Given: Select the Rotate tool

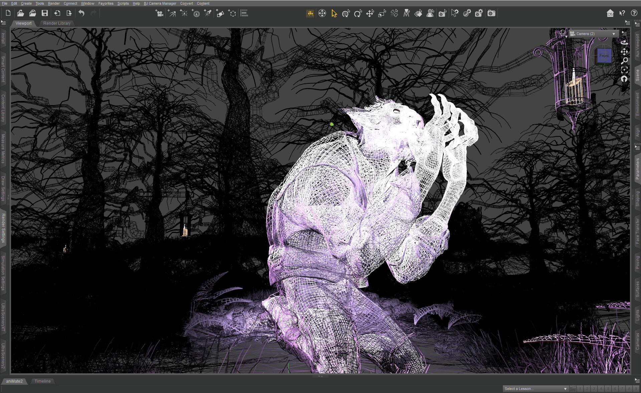Looking at the screenshot, I should pos(358,13).
